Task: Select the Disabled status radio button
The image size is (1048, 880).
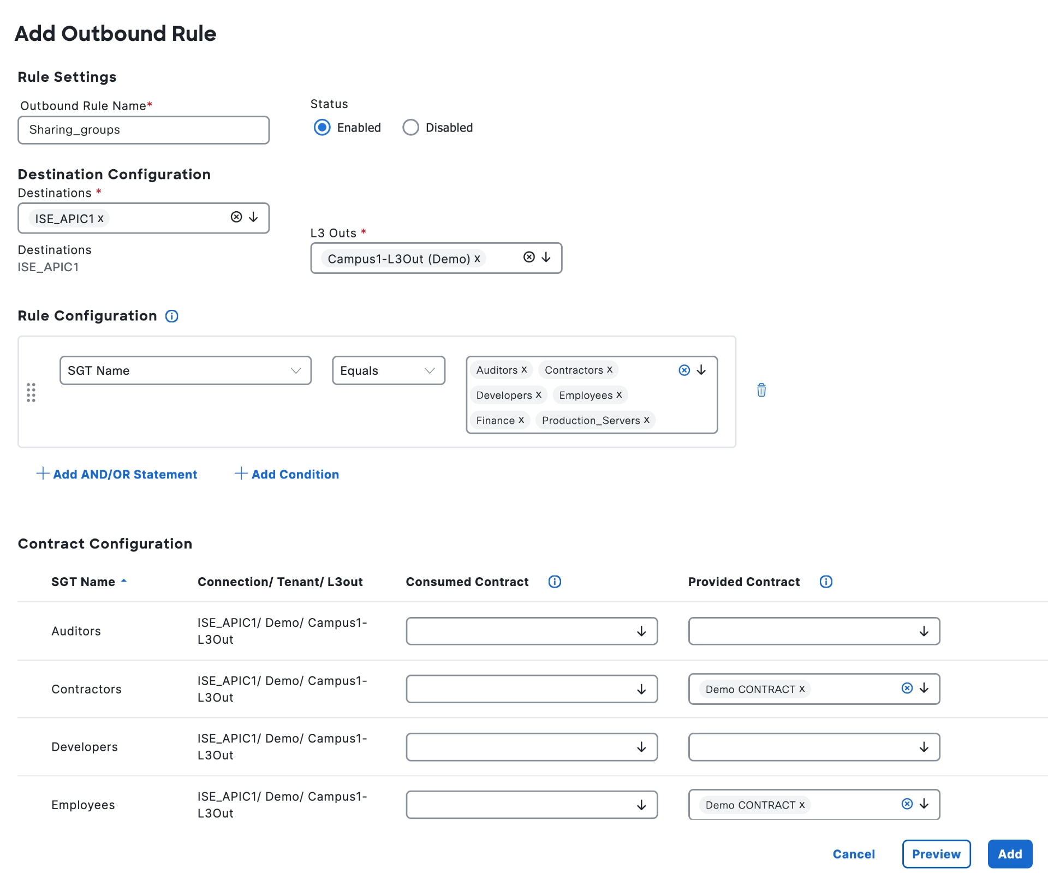Action: tap(410, 128)
